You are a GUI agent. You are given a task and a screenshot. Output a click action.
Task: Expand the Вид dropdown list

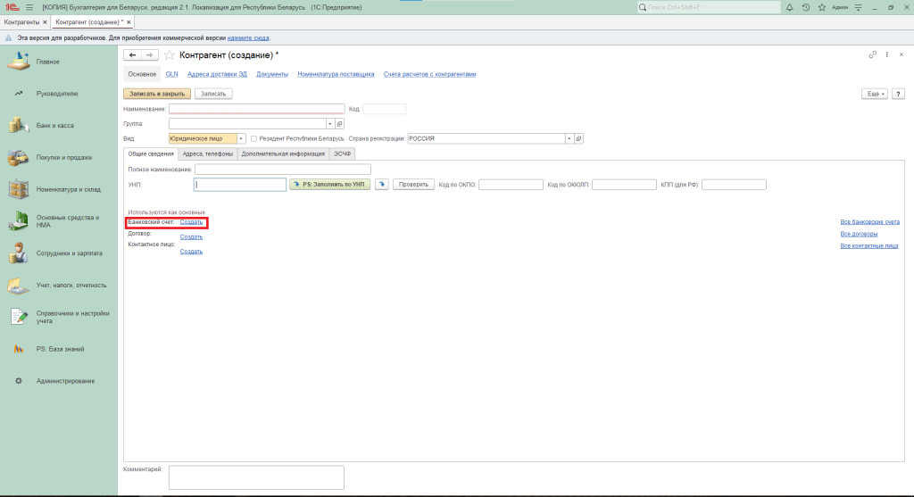pos(241,139)
